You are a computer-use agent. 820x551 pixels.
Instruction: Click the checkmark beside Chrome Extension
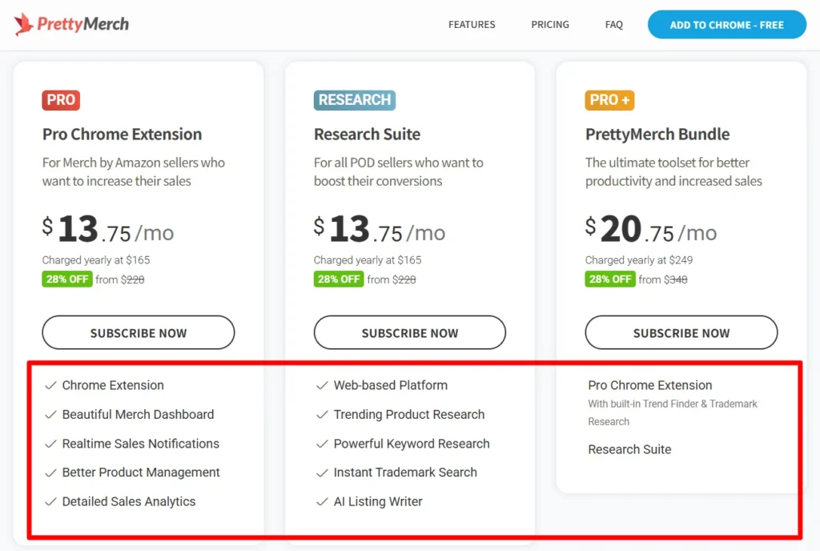click(x=50, y=385)
